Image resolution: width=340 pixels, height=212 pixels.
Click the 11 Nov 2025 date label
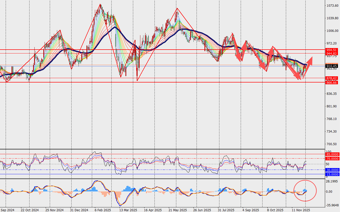pyautogui.click(x=301, y=210)
